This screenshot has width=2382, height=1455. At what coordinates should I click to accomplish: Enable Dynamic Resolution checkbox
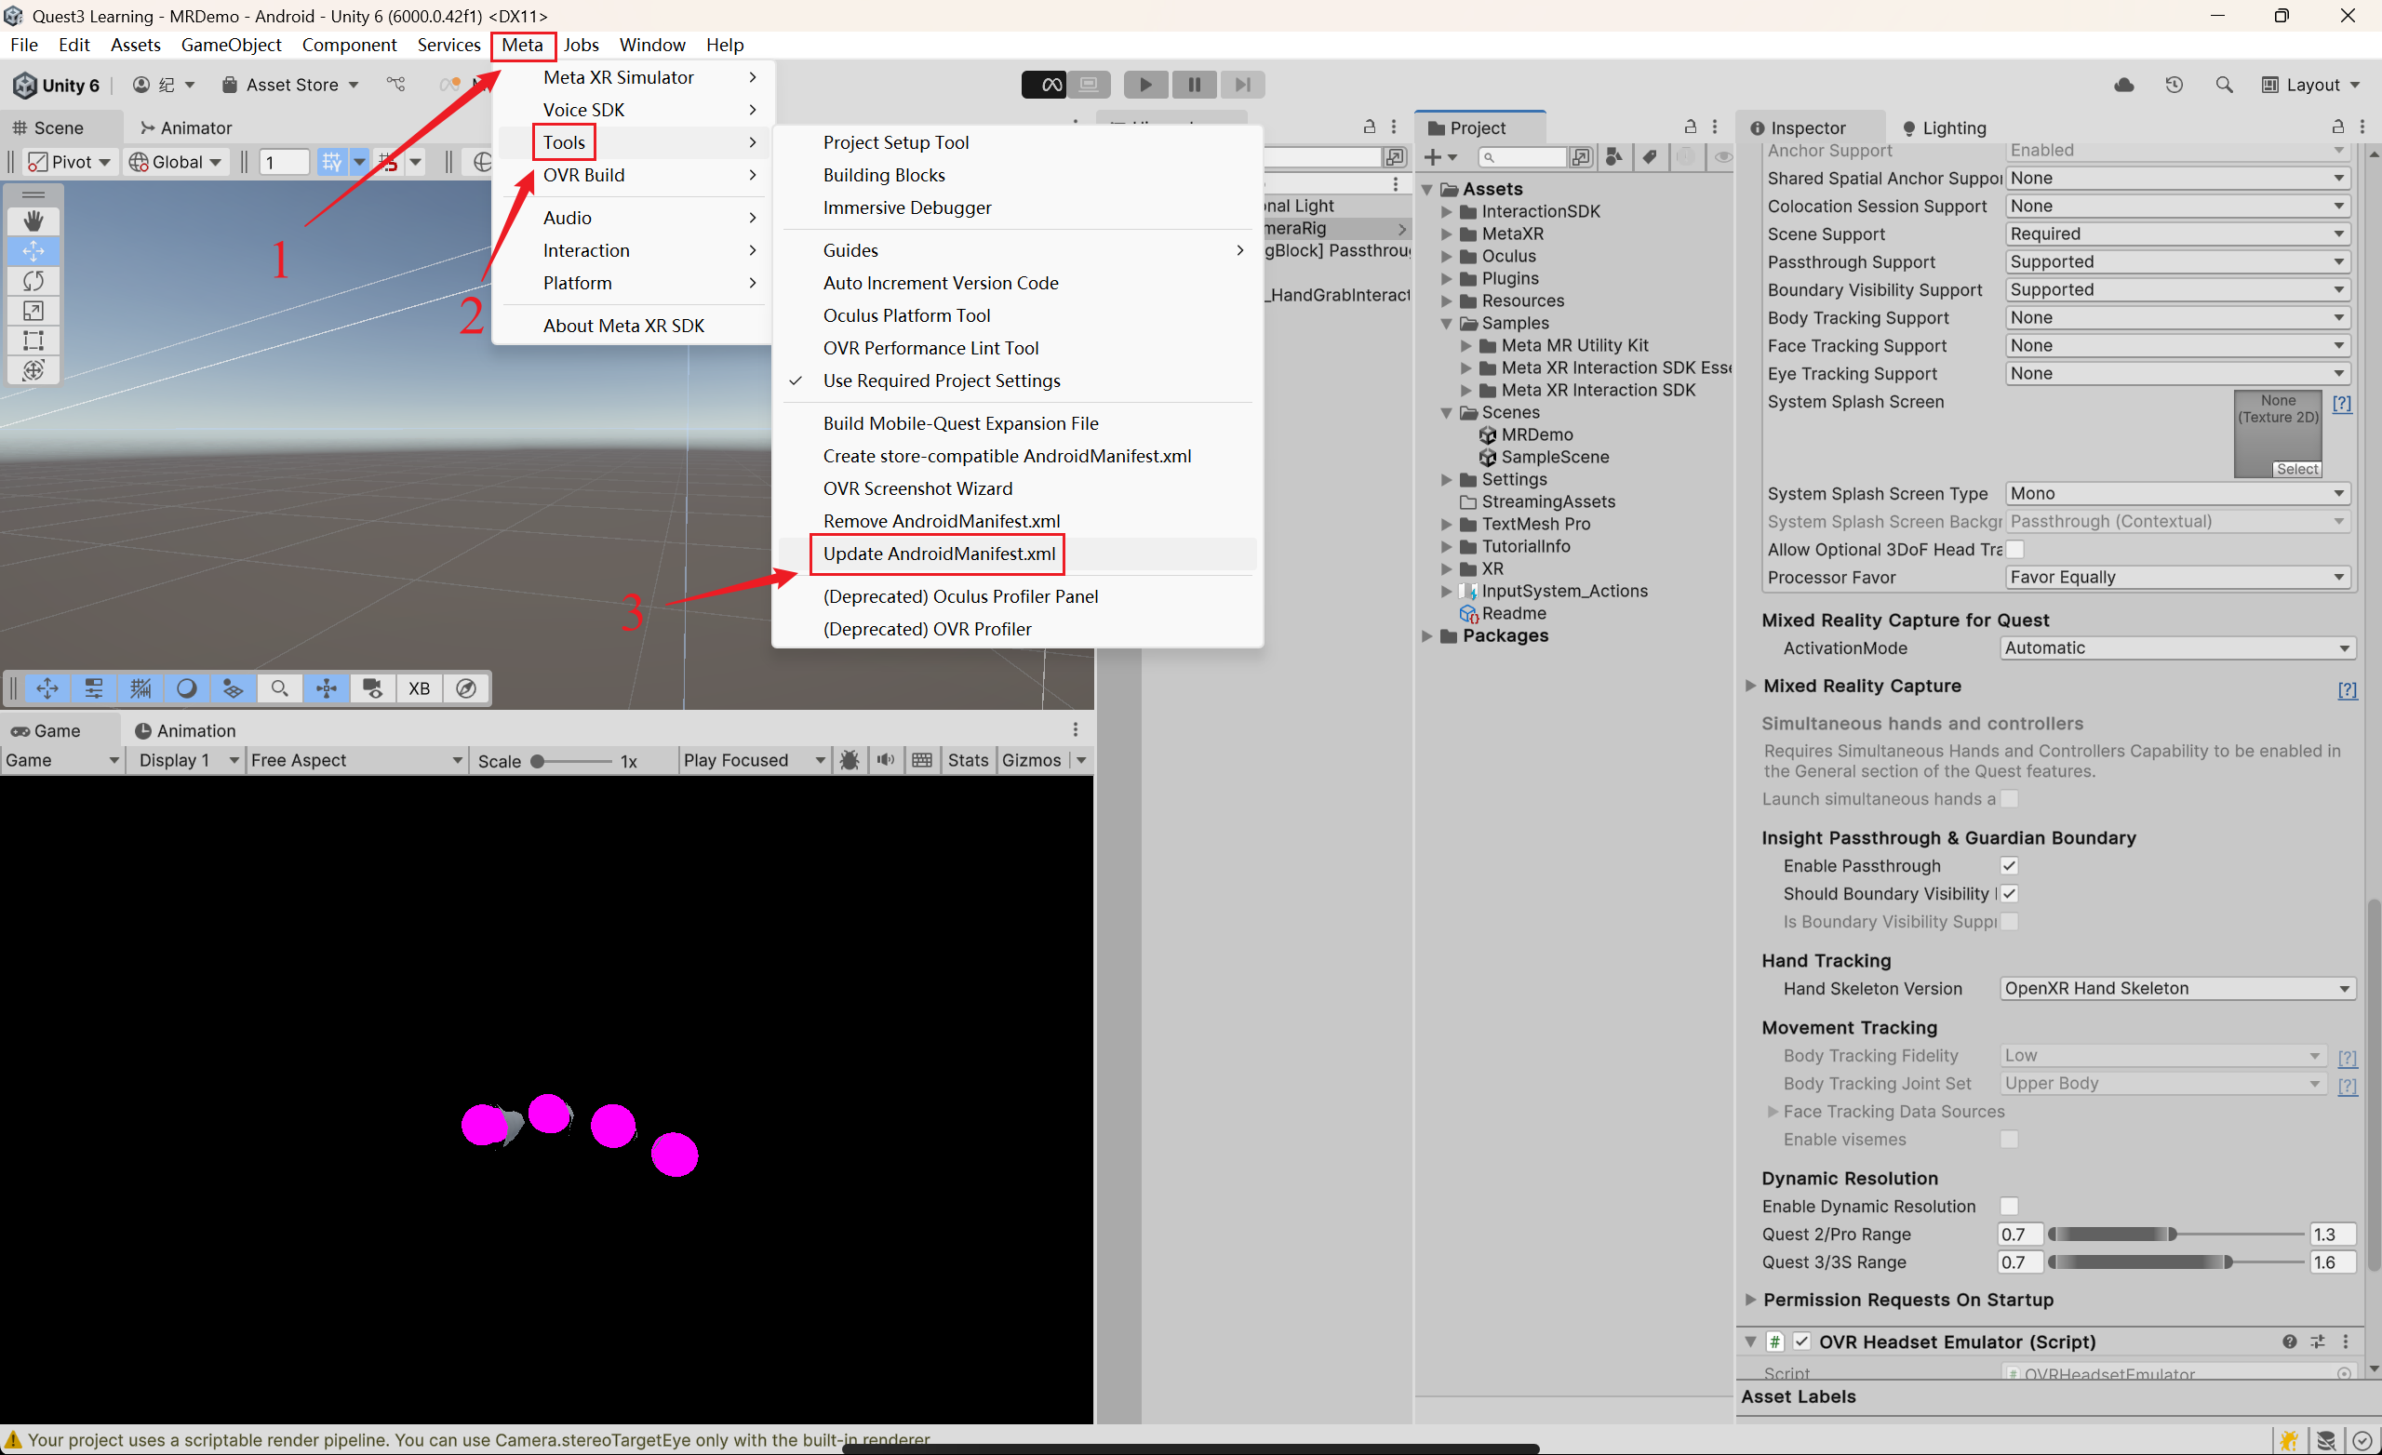(x=2009, y=1206)
